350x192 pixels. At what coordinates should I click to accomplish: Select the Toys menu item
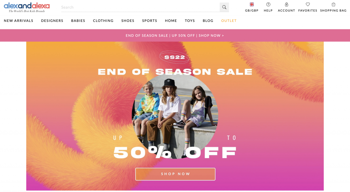190,21
